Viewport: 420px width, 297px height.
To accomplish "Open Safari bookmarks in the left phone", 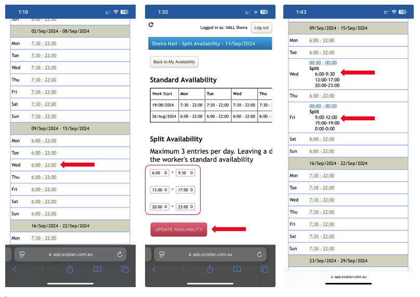I will 97,269.
